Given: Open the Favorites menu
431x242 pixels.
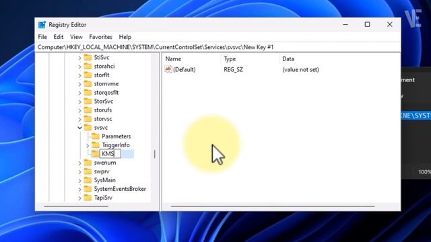Looking at the screenshot, I should tap(100, 37).
